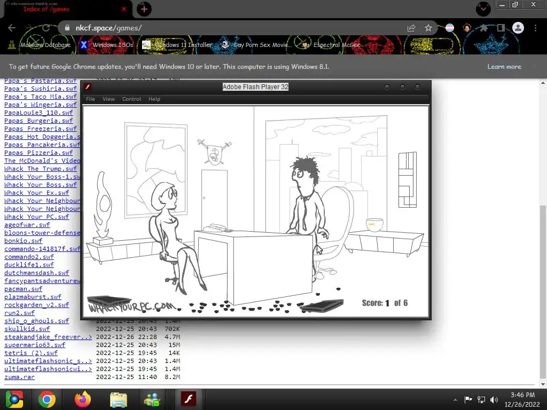This screenshot has width=547, height=410.
Task: Open the avatar extension next to the flag
Action: pyautogui.click(x=467, y=28)
